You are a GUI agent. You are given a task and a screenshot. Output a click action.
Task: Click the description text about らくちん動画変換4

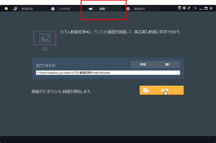(120, 32)
